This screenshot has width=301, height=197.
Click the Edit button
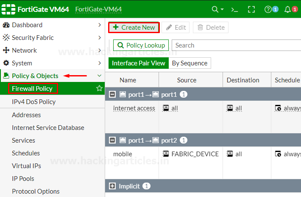coord(176,28)
